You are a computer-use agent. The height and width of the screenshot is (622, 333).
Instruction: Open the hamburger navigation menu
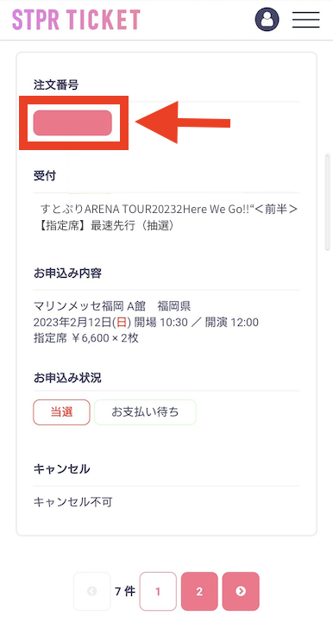coord(306,20)
